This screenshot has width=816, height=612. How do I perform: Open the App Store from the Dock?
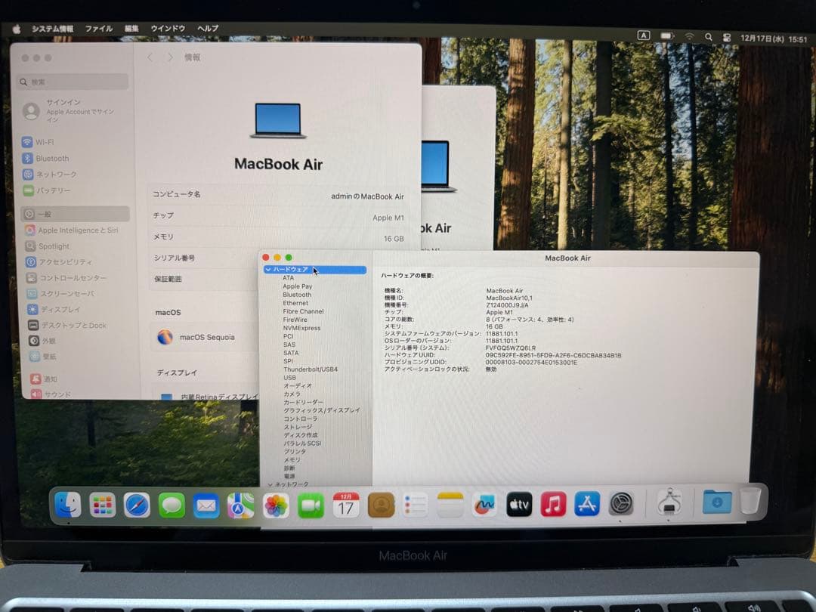[586, 503]
